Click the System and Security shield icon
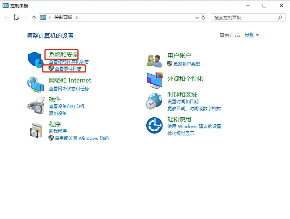The image size is (290, 219). (36, 60)
